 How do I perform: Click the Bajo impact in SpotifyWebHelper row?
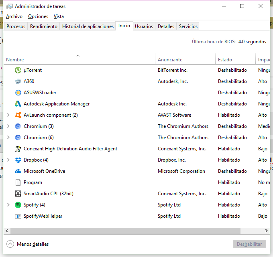(263, 216)
